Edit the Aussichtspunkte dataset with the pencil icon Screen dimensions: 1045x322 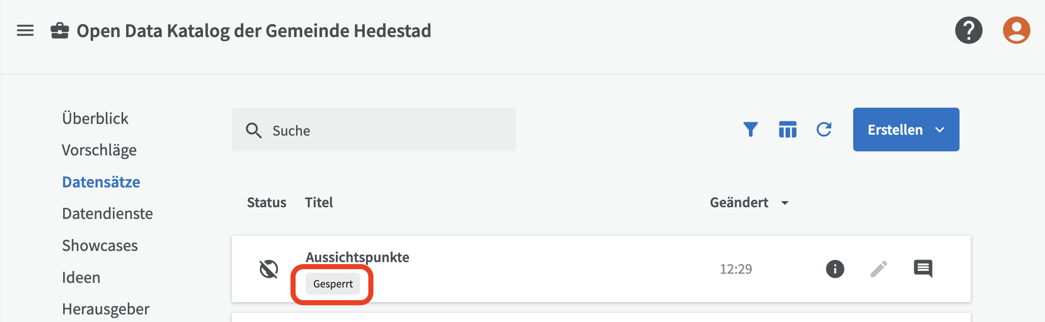pyautogui.click(x=879, y=269)
